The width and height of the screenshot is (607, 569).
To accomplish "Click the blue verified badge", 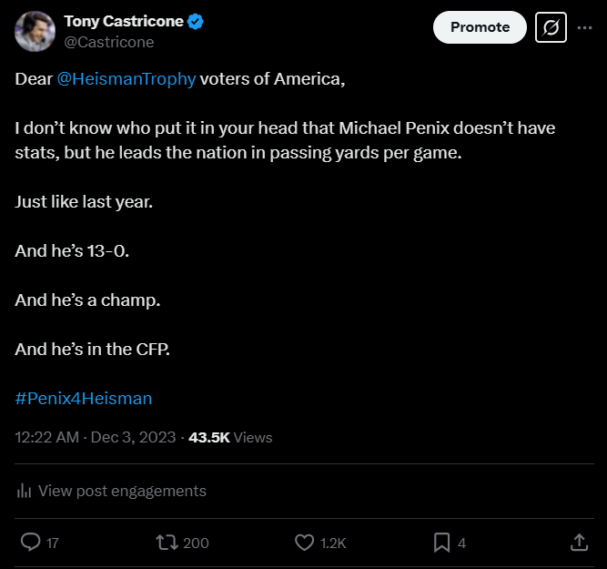I will [196, 21].
